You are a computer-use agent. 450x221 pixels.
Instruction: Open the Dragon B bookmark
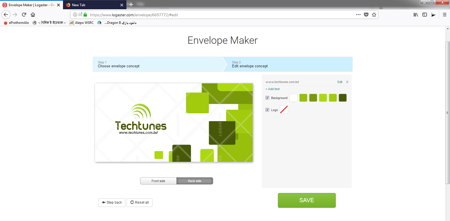[117, 23]
